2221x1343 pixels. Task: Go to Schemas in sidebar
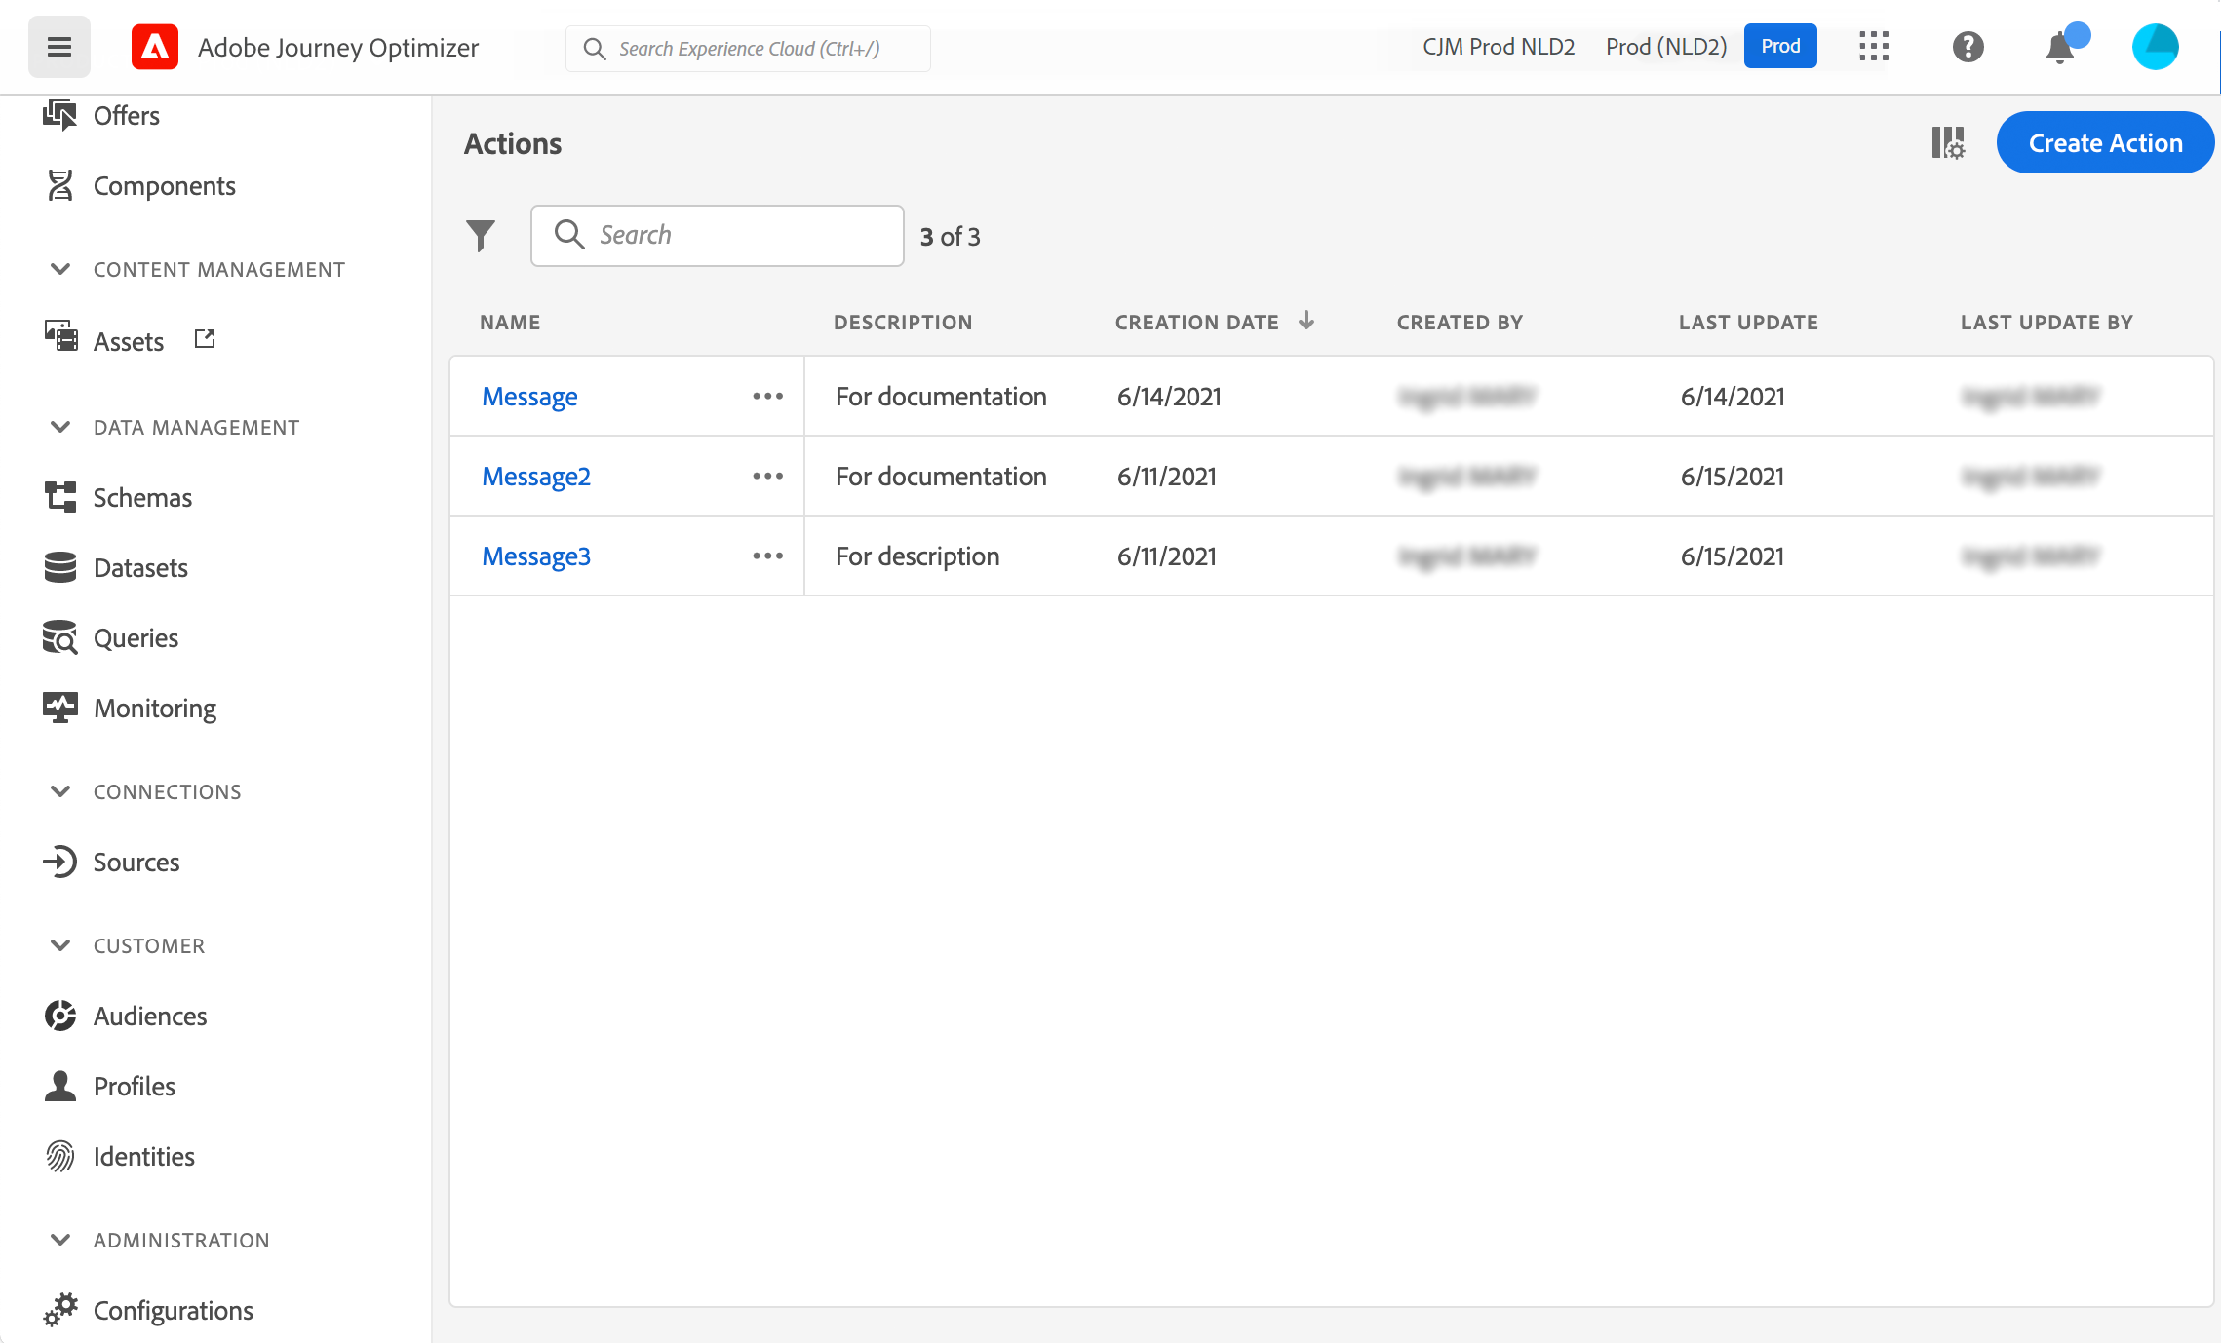(142, 498)
